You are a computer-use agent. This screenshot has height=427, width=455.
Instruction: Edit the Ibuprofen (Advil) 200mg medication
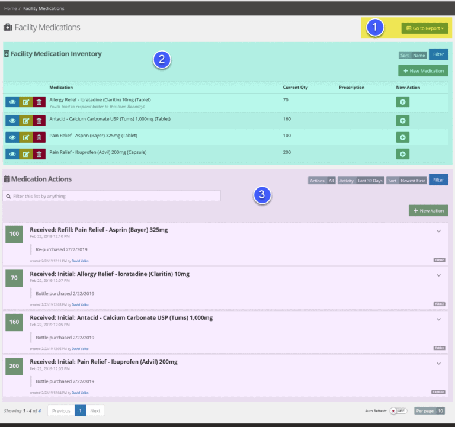pyautogui.click(x=26, y=154)
